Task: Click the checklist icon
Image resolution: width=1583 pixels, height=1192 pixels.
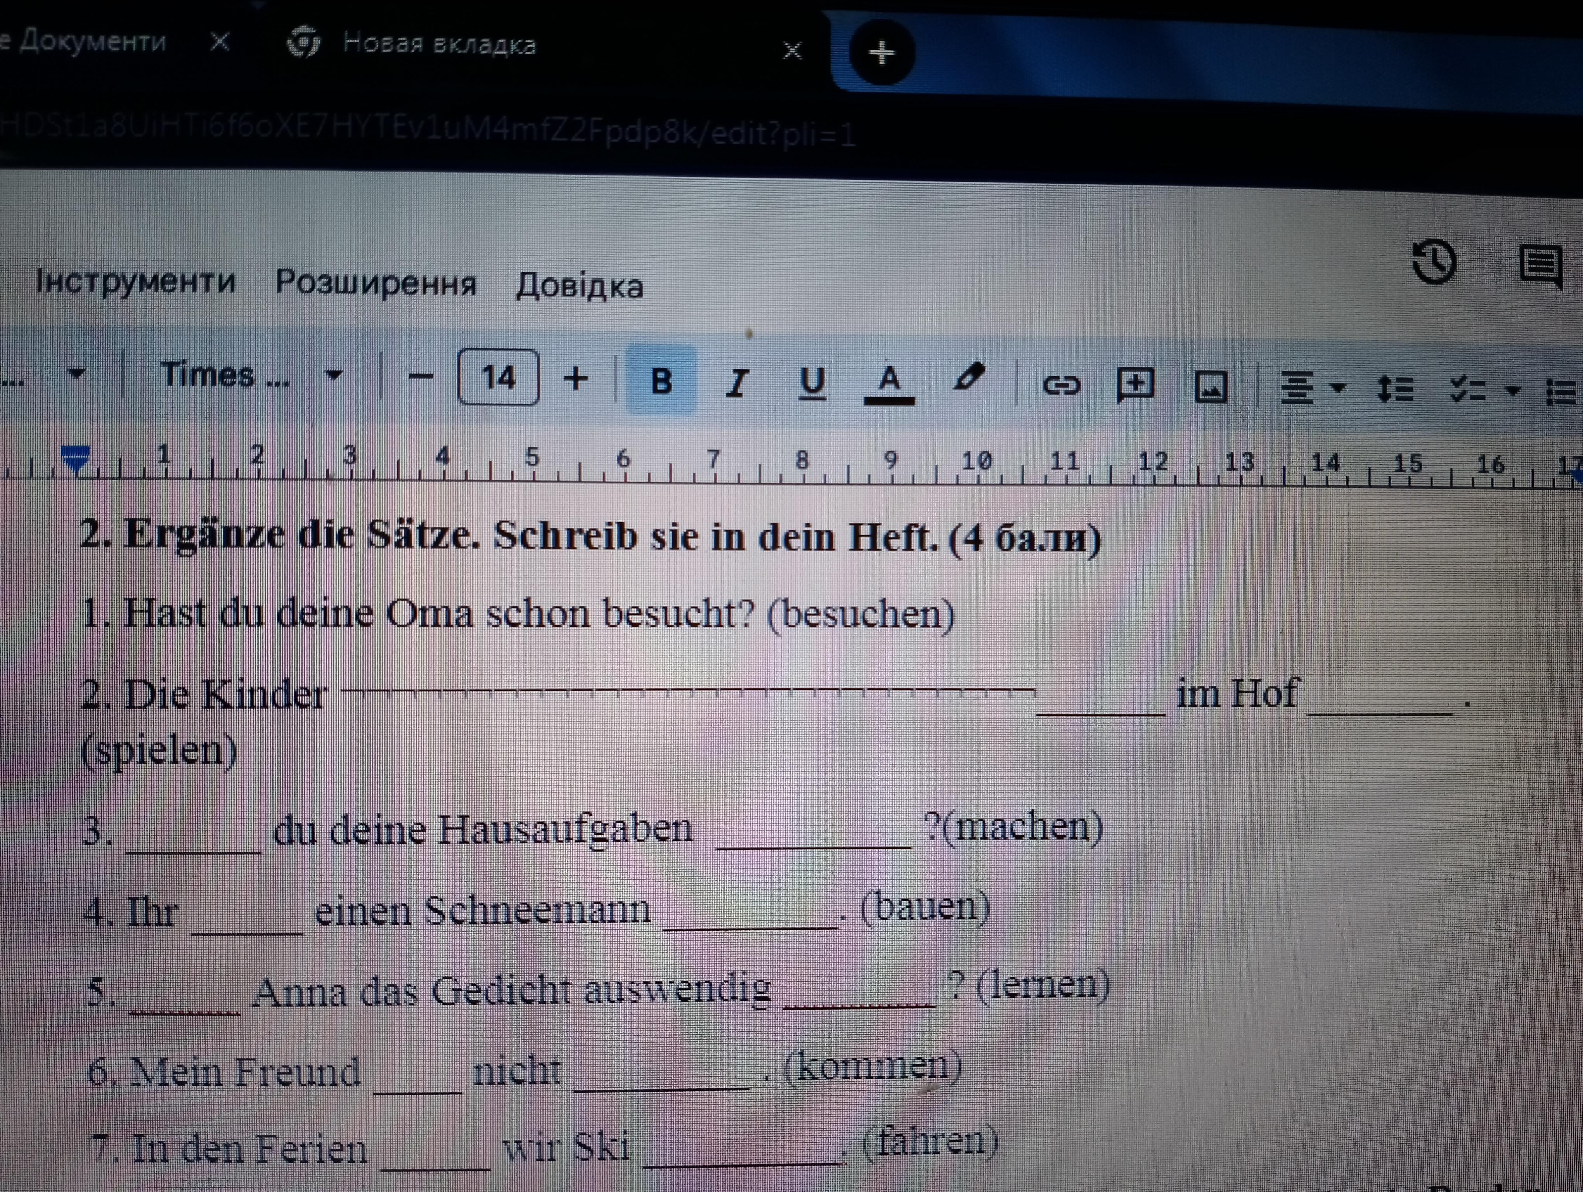Action: 1467,390
